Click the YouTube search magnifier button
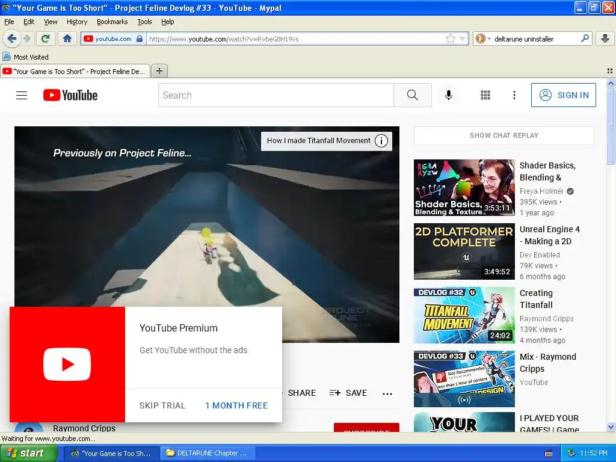This screenshot has height=462, width=616. pyautogui.click(x=413, y=95)
